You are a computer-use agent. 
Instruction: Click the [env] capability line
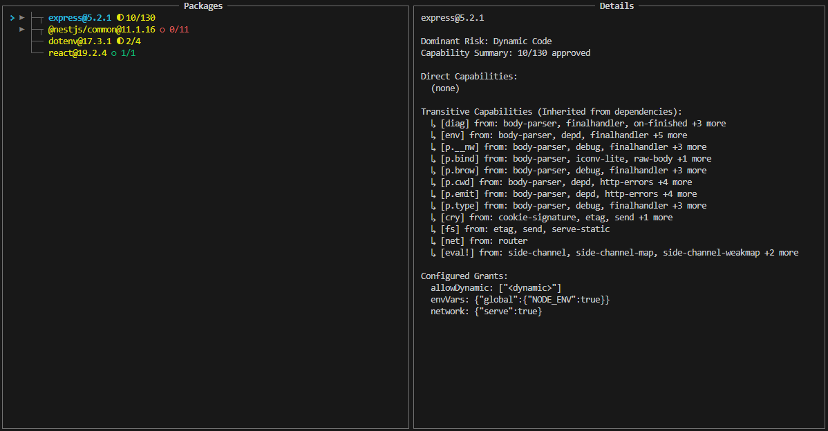tap(558, 135)
